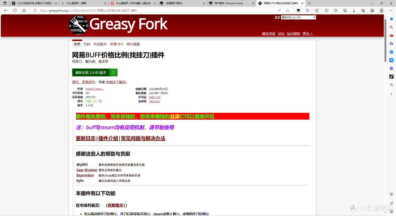Screen dimensions: 396x216
Task: Click the 举报这个脚本 link
Action: pyautogui.click(x=115, y=82)
